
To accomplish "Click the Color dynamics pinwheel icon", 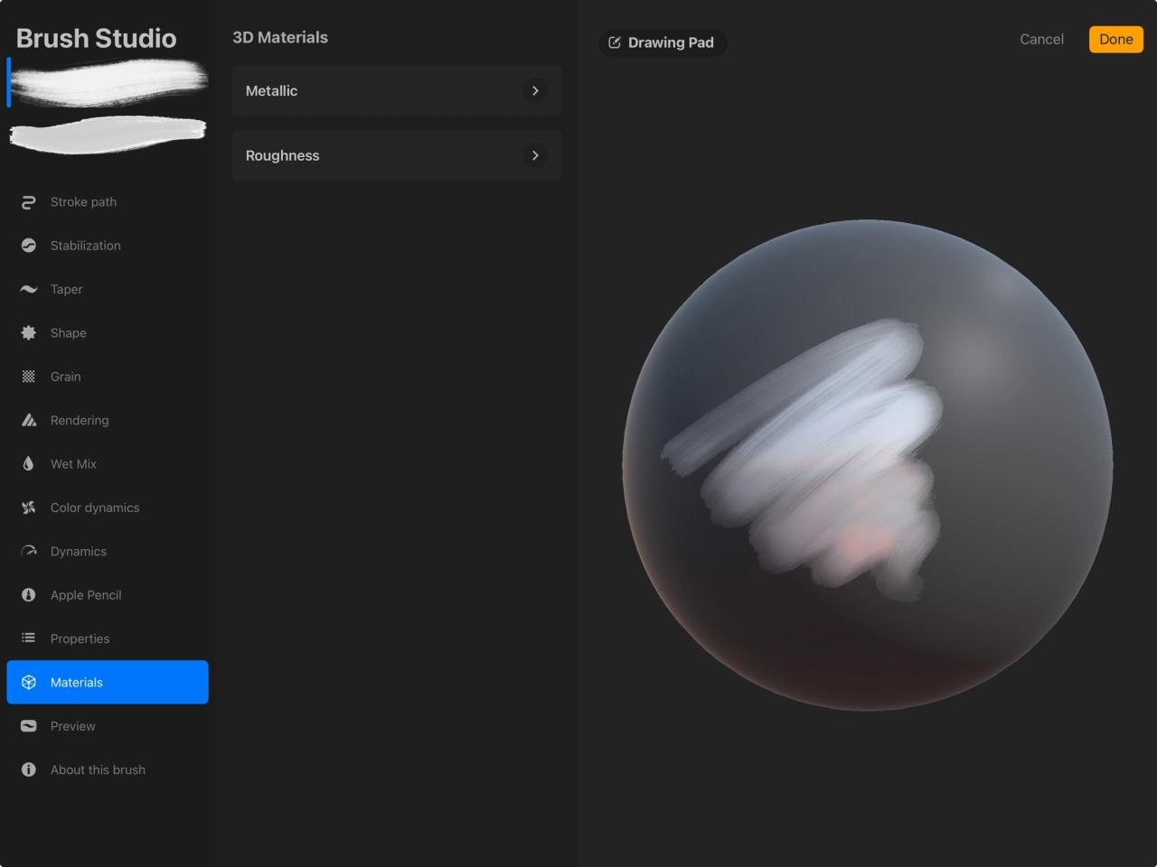I will 29,508.
